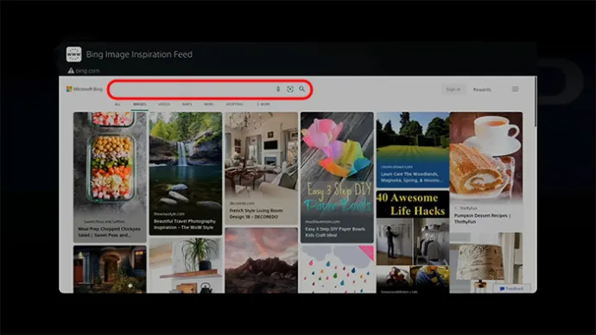Open the Easy 3 Step DIY Paper Bowls image

(x=337, y=177)
